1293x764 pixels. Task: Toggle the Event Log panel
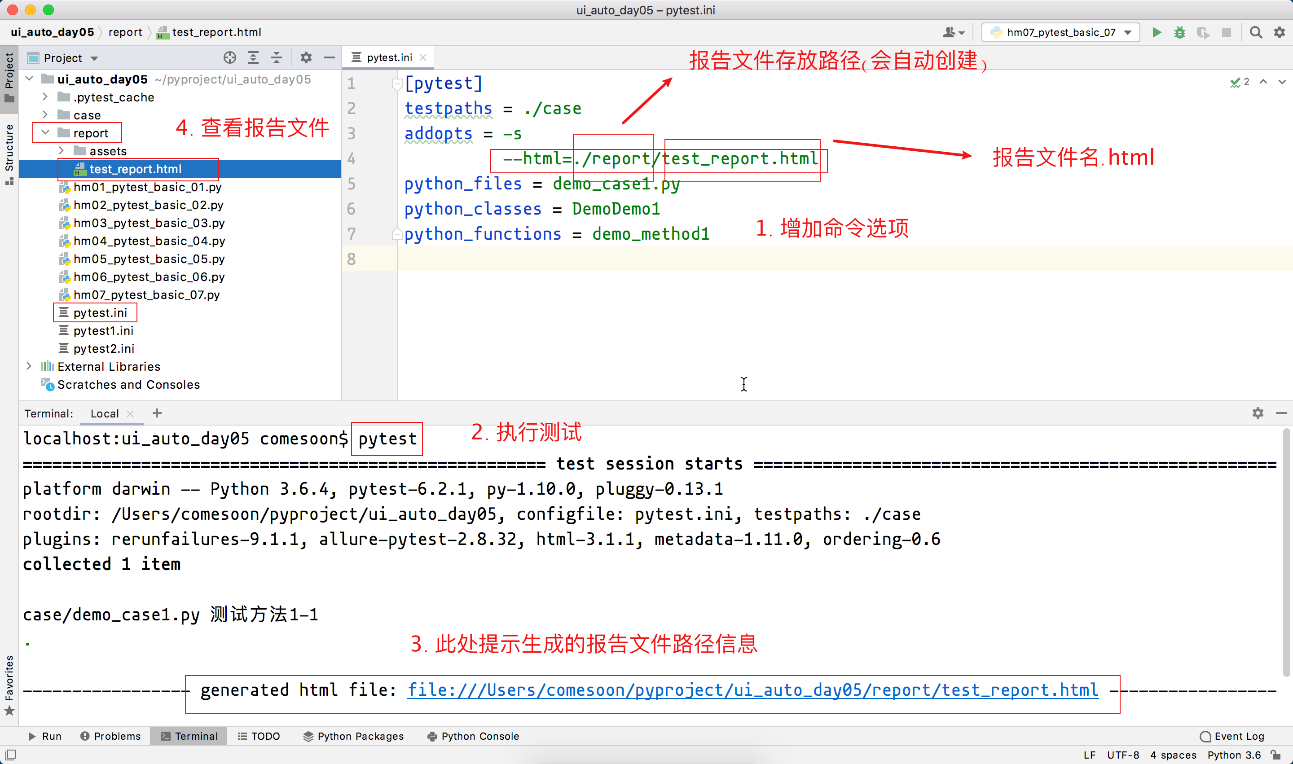(1232, 736)
